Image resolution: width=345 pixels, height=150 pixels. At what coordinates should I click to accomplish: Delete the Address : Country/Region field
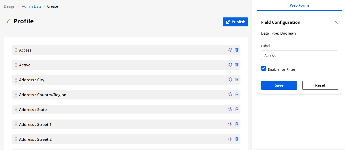click(x=237, y=94)
